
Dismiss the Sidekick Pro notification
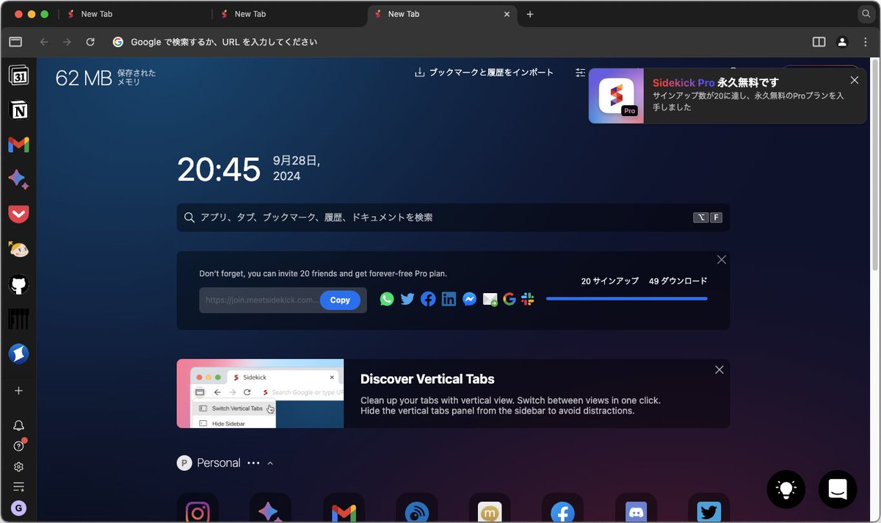point(855,80)
